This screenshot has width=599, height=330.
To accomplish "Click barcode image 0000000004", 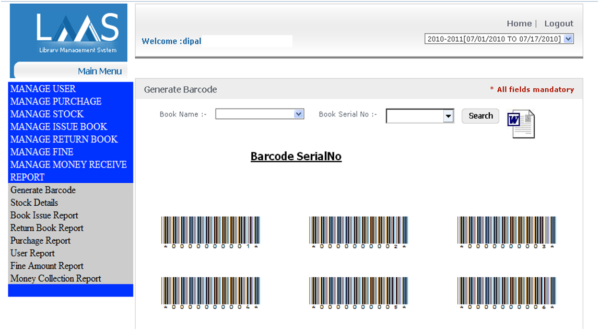I will 210,293.
